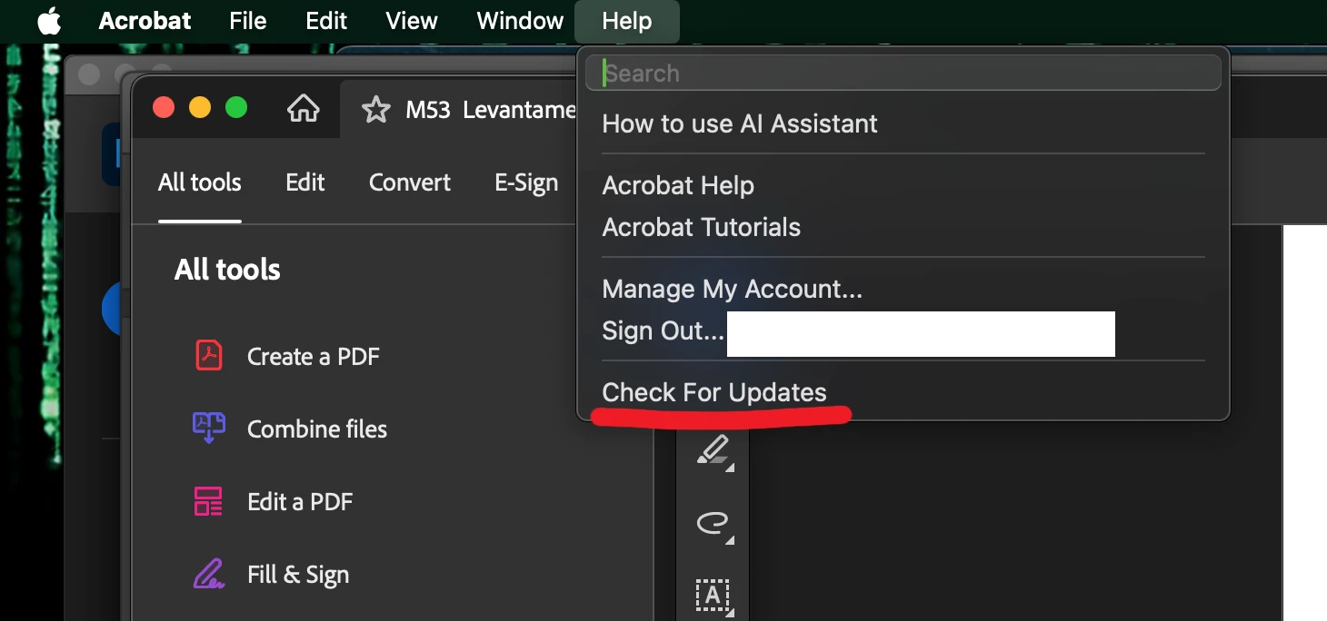
Task: Click the Fill & Sign icon
Action: coord(208,574)
